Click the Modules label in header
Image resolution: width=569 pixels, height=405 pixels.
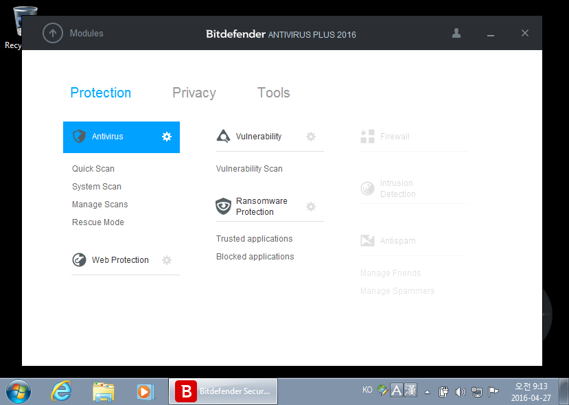86,34
